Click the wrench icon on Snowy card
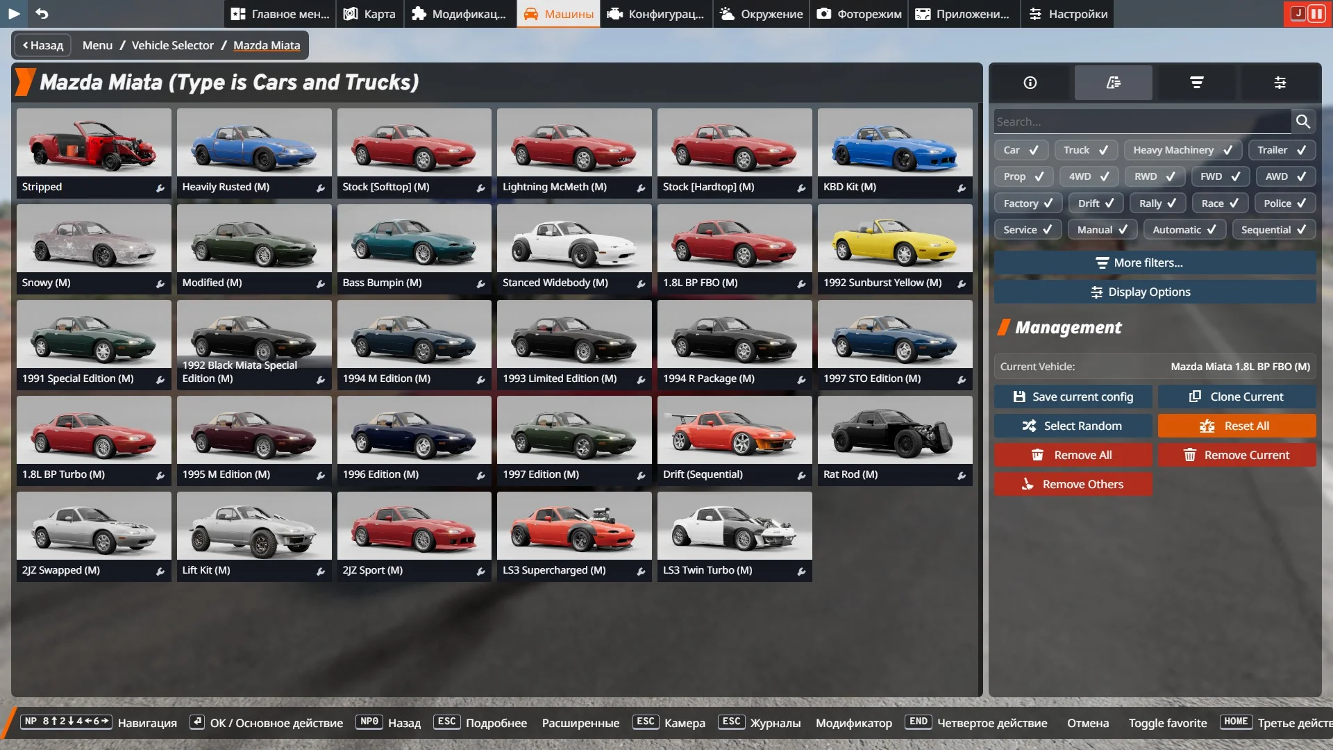The image size is (1333, 750). [160, 283]
